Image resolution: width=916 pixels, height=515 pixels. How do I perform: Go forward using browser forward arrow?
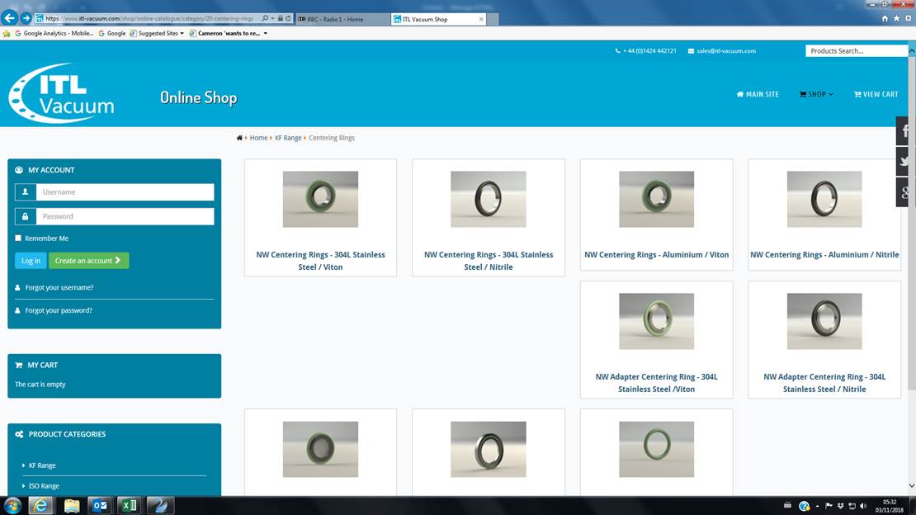tap(26, 18)
